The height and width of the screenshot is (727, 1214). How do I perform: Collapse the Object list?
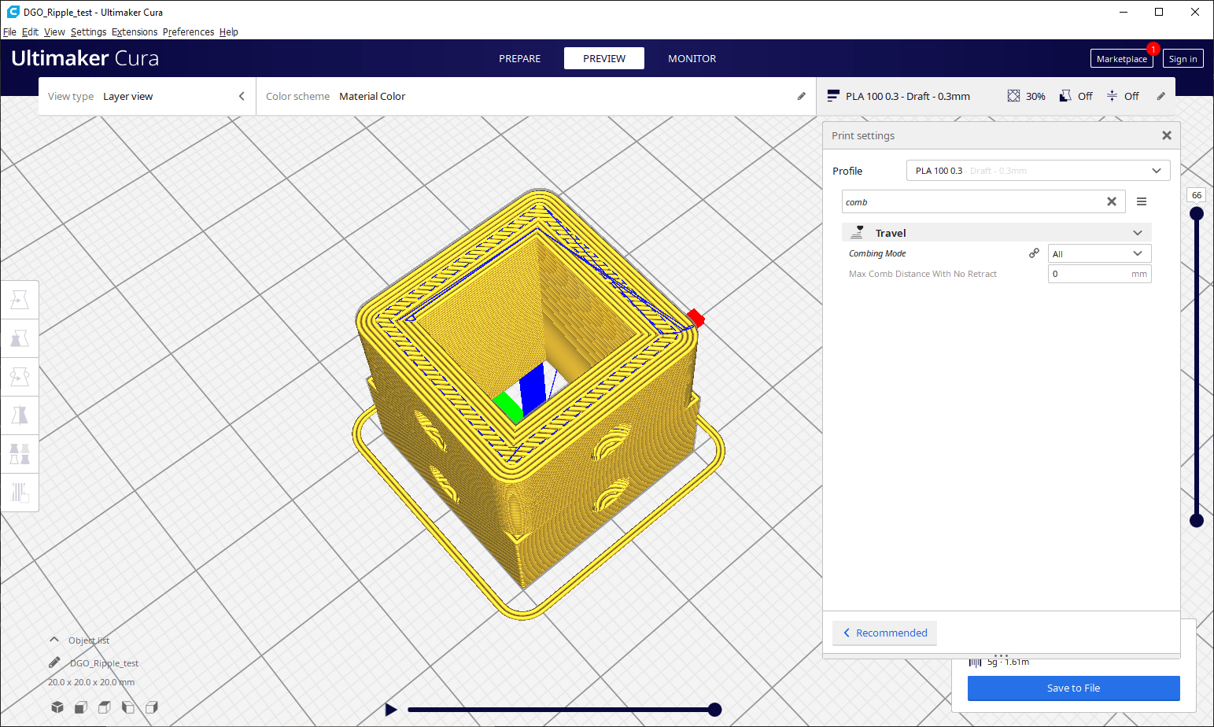coord(54,640)
